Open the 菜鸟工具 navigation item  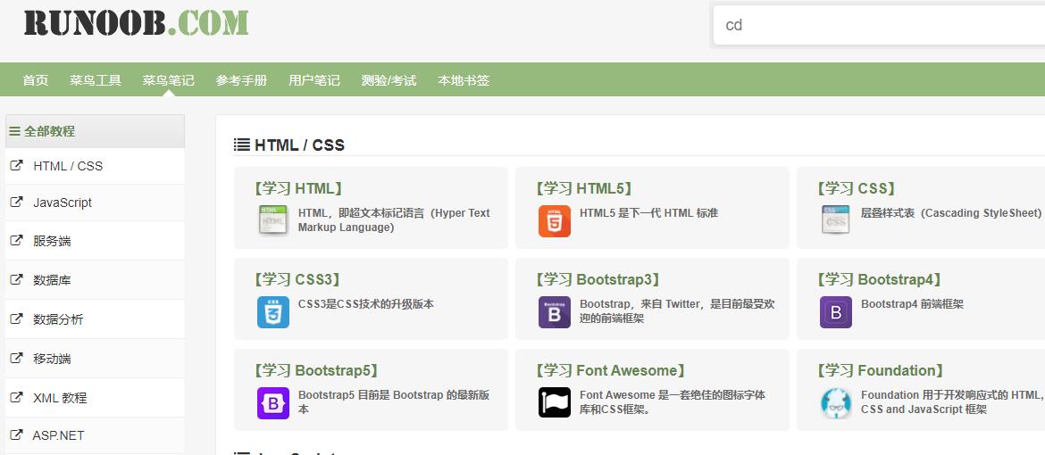pyautogui.click(x=96, y=80)
